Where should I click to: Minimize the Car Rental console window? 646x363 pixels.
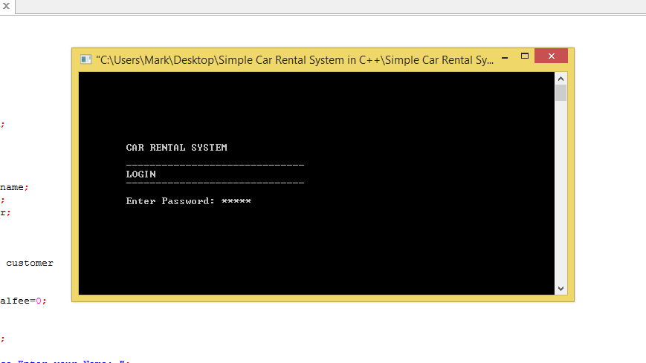click(505, 57)
